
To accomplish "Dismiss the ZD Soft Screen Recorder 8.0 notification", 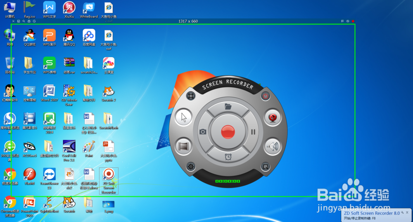I will [407, 212].
